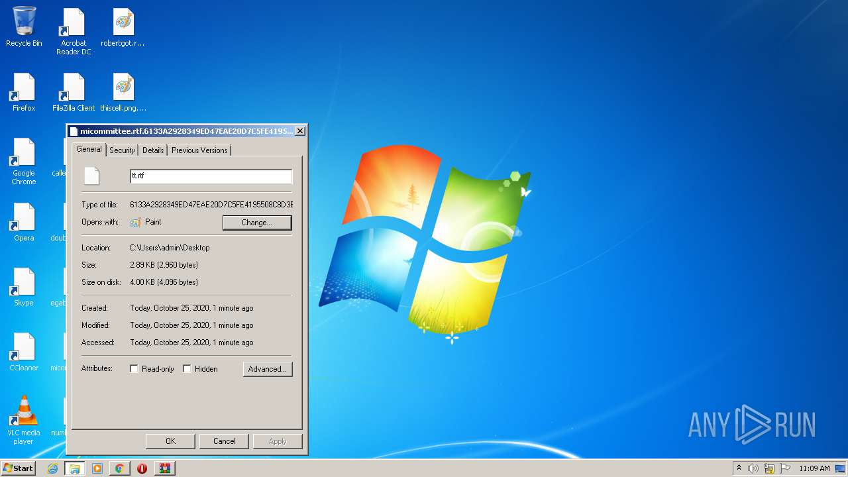Click the location C:\Users\admin\Desktop text

coord(170,248)
